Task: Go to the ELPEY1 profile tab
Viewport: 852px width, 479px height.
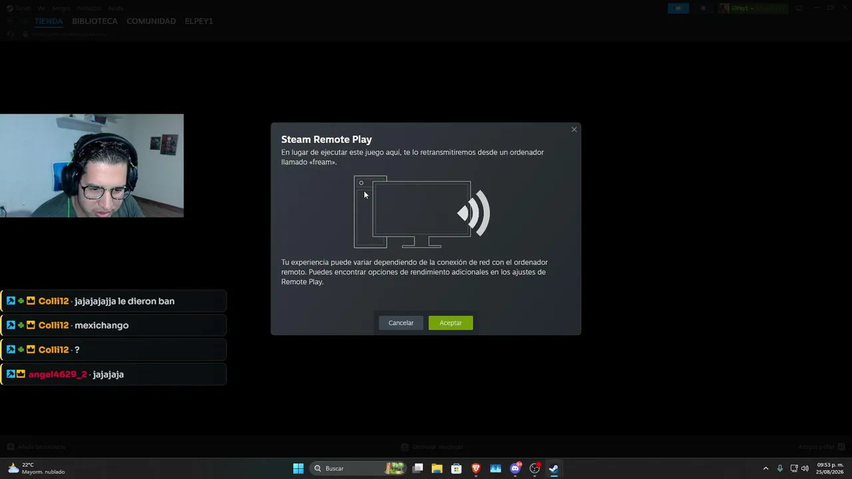Action: (199, 21)
